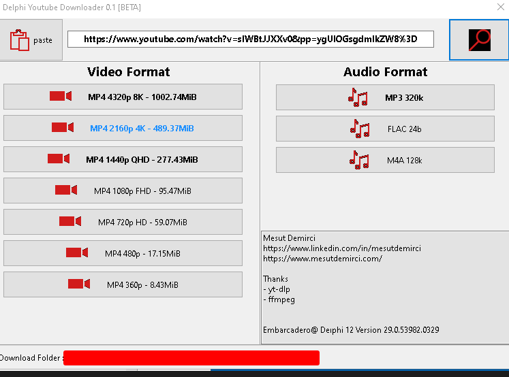Click the music notes icon beside FLAC 24b
The image size is (509, 377).
click(359, 129)
